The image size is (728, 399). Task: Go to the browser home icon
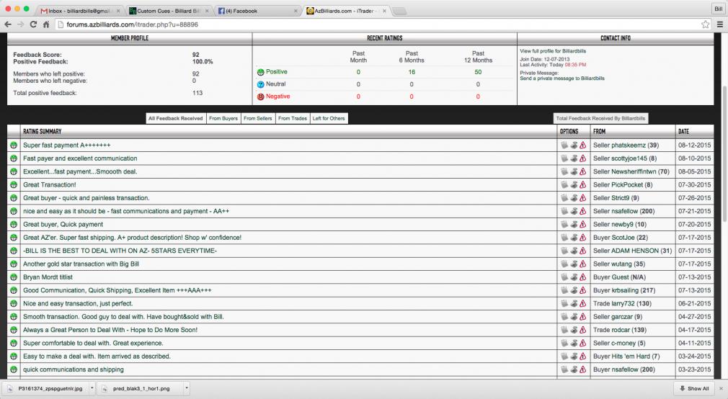point(46,24)
